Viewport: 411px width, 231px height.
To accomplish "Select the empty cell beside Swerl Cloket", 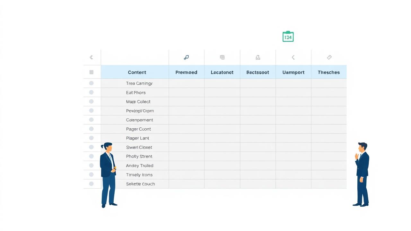I will [x=186, y=147].
